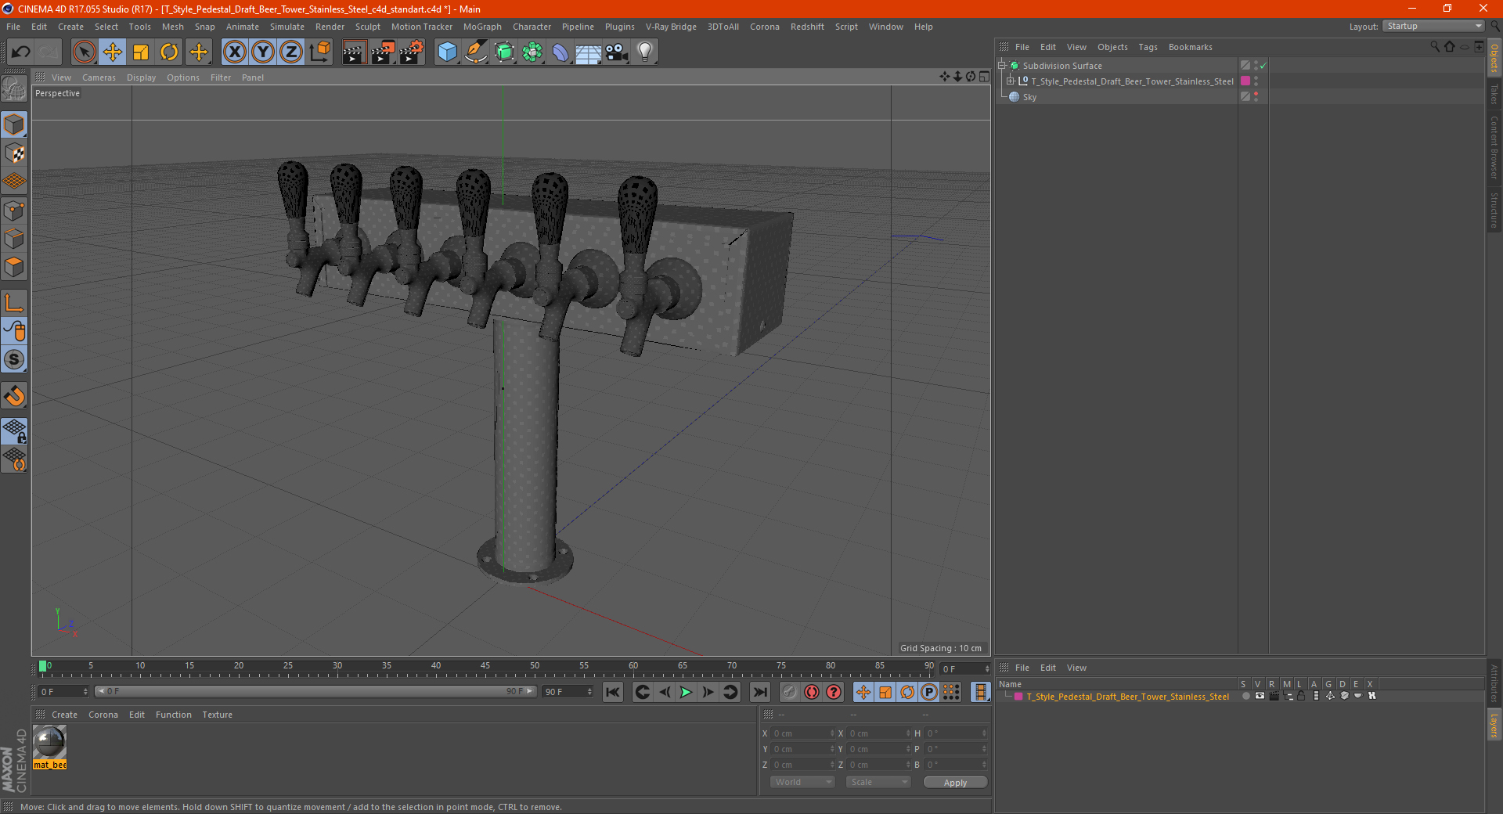This screenshot has width=1503, height=814.
Task: Toggle Y axis lock
Action: 262,52
